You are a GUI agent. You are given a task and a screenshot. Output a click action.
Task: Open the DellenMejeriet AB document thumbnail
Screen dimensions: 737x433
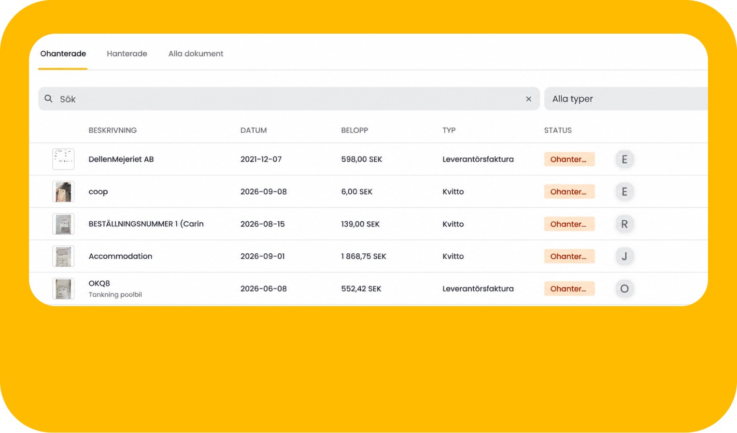coord(63,159)
